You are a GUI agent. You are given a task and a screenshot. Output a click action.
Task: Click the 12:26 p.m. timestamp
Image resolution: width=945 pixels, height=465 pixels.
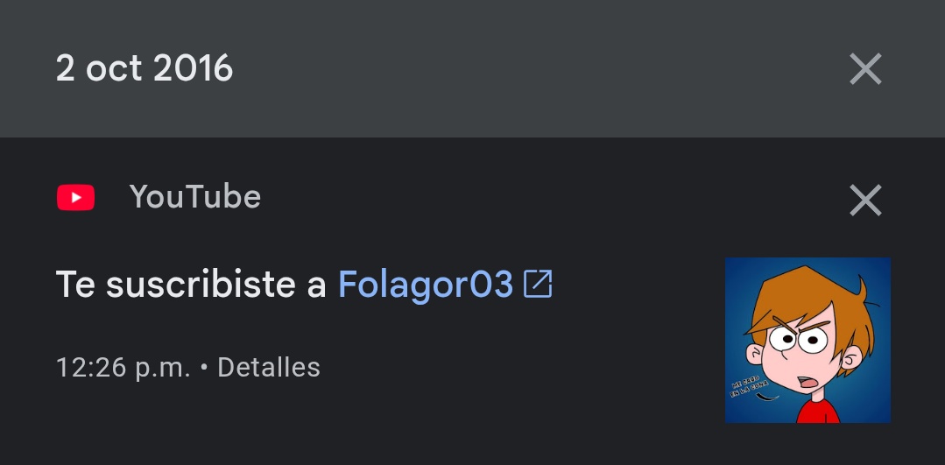coord(123,368)
